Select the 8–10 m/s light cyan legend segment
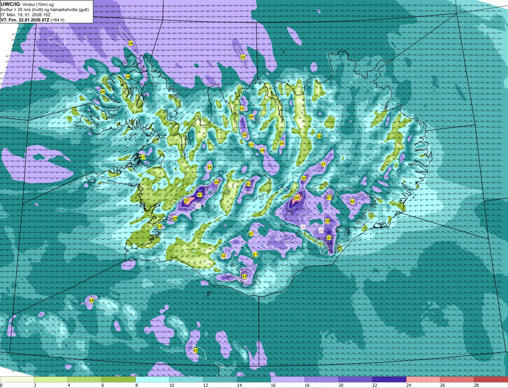The height and width of the screenshot is (388, 508). pos(152,380)
